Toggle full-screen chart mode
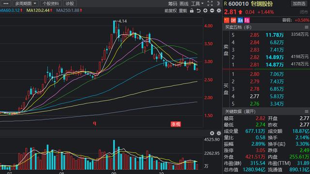The height and width of the screenshot is (174, 310). 210,3
